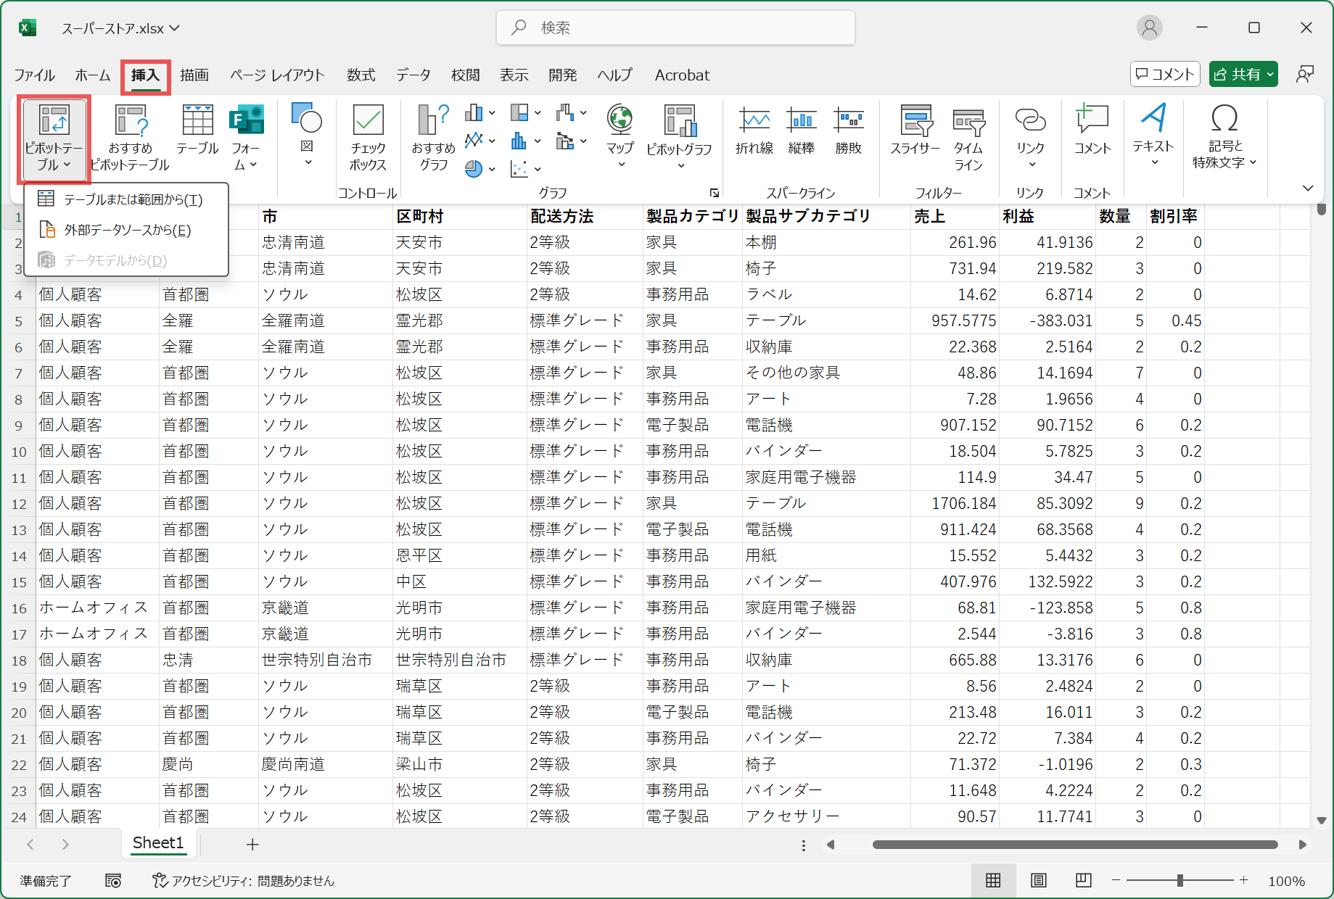Choose 'From External Data Source' option
1334x899 pixels.
[126, 230]
